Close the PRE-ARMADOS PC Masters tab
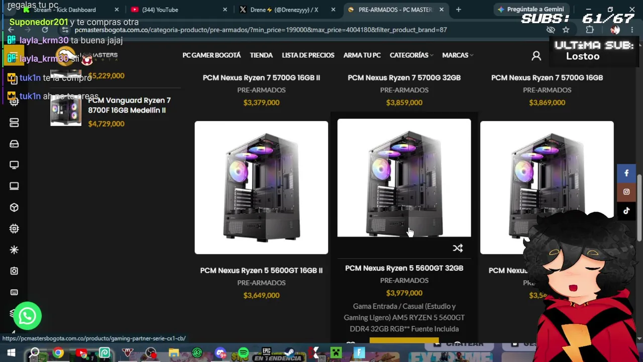 coord(442,10)
